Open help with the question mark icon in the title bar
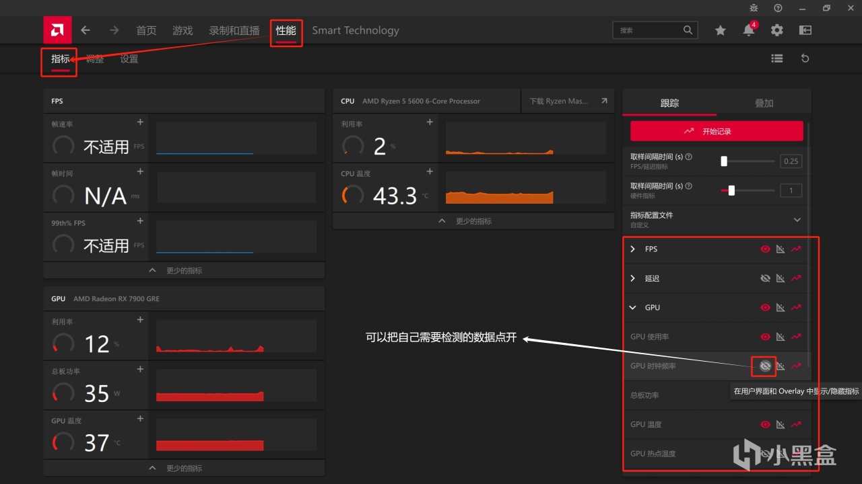The height and width of the screenshot is (484, 862). point(778,8)
